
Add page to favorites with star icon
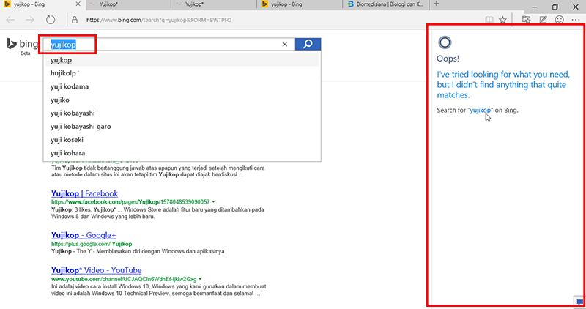502,20
